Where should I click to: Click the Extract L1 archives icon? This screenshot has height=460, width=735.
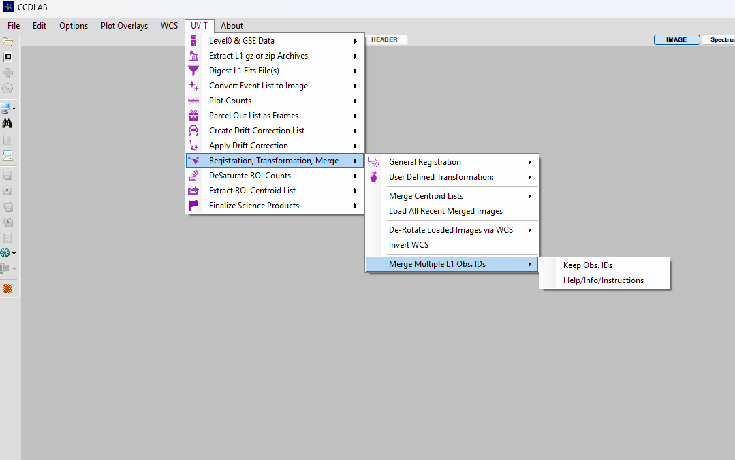coord(193,56)
